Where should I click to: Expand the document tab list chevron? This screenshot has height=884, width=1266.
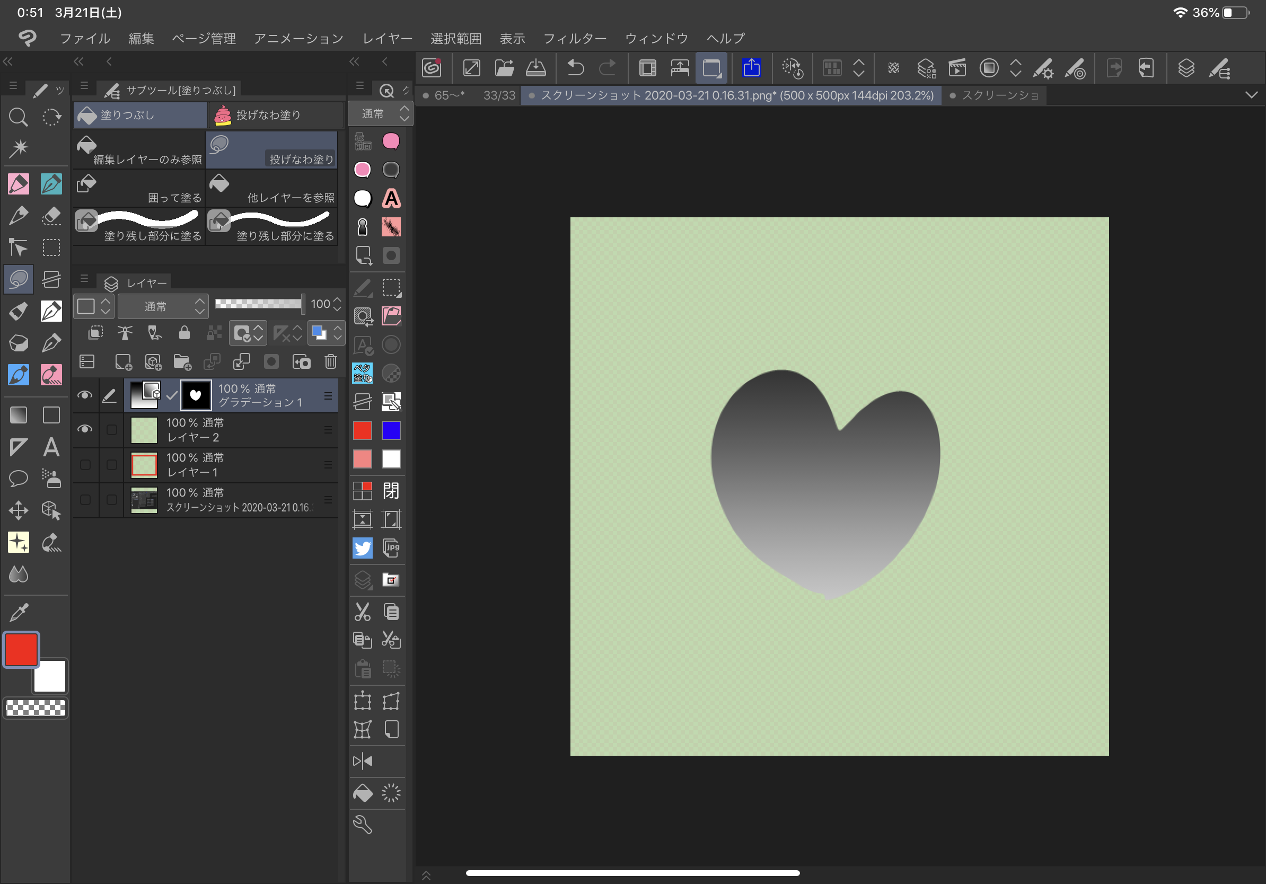pos(1251,95)
